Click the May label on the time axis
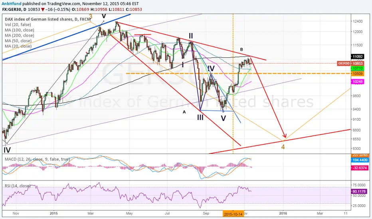 [129, 213]
